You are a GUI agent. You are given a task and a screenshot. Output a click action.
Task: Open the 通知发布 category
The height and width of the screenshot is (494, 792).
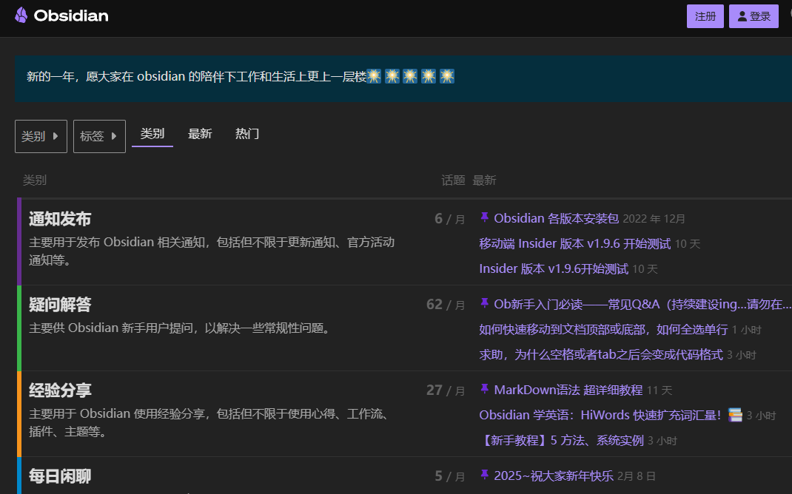(x=60, y=219)
